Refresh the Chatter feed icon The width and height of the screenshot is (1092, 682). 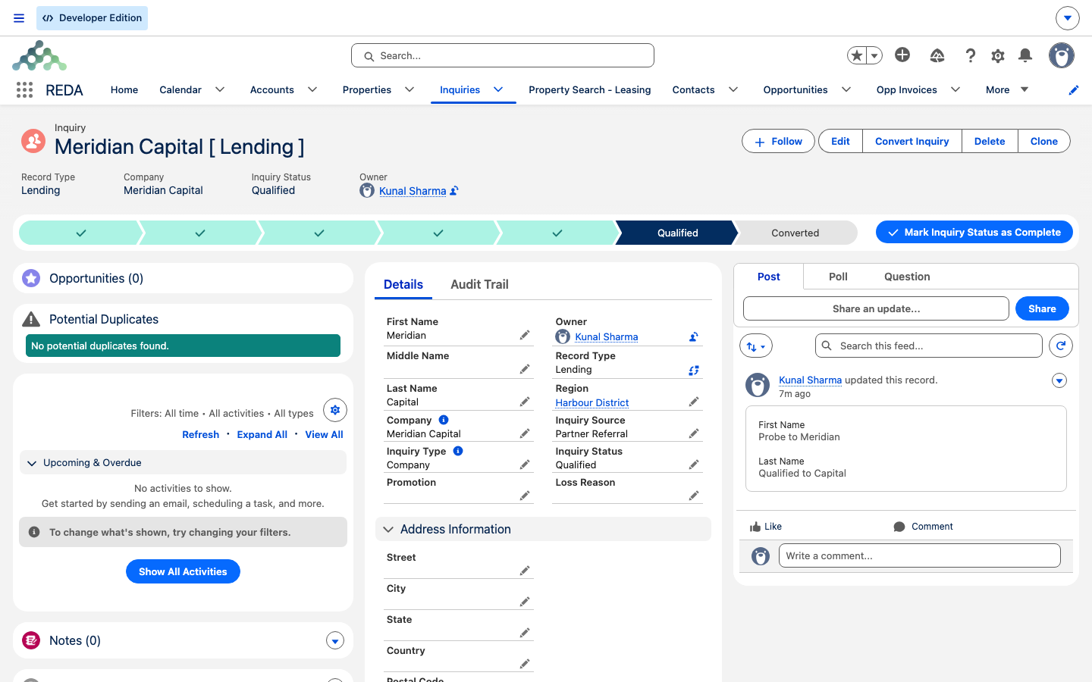pyautogui.click(x=1061, y=346)
